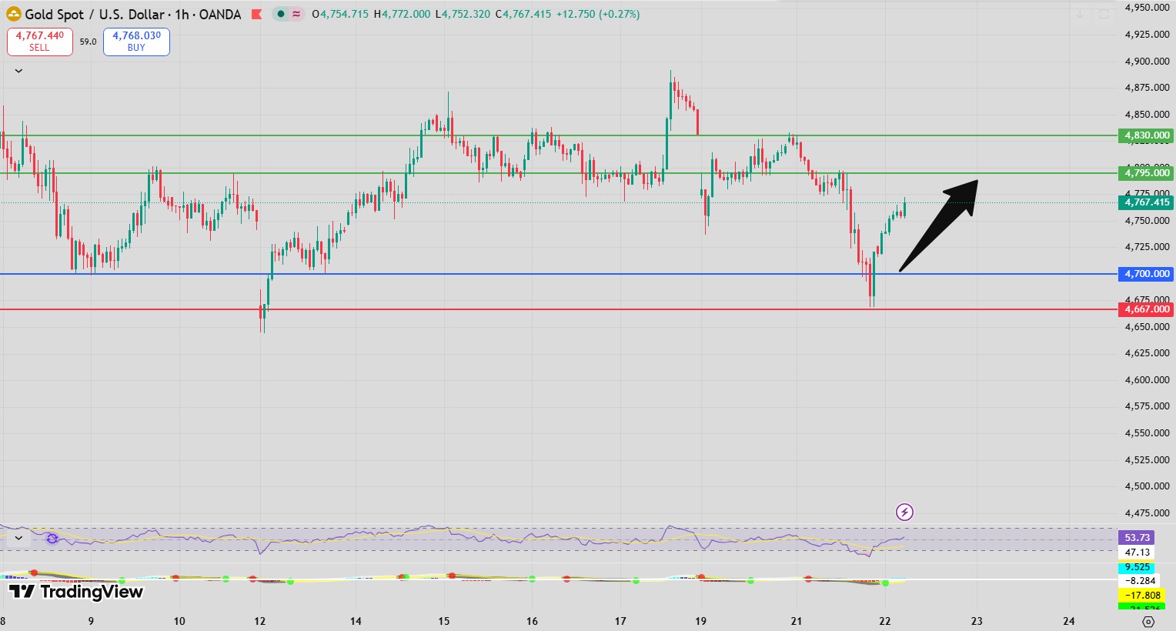1176x631 pixels.
Task: Click the purple lightning bolt icon on the chart
Action: (x=904, y=512)
